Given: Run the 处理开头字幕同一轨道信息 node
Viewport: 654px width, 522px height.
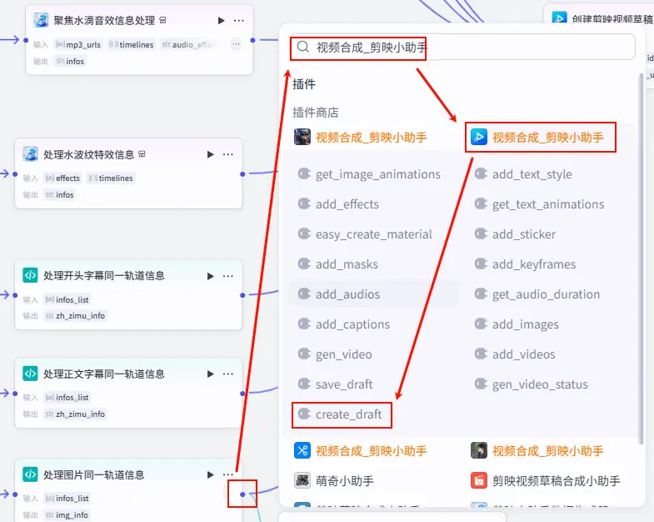Looking at the screenshot, I should pos(211,276).
